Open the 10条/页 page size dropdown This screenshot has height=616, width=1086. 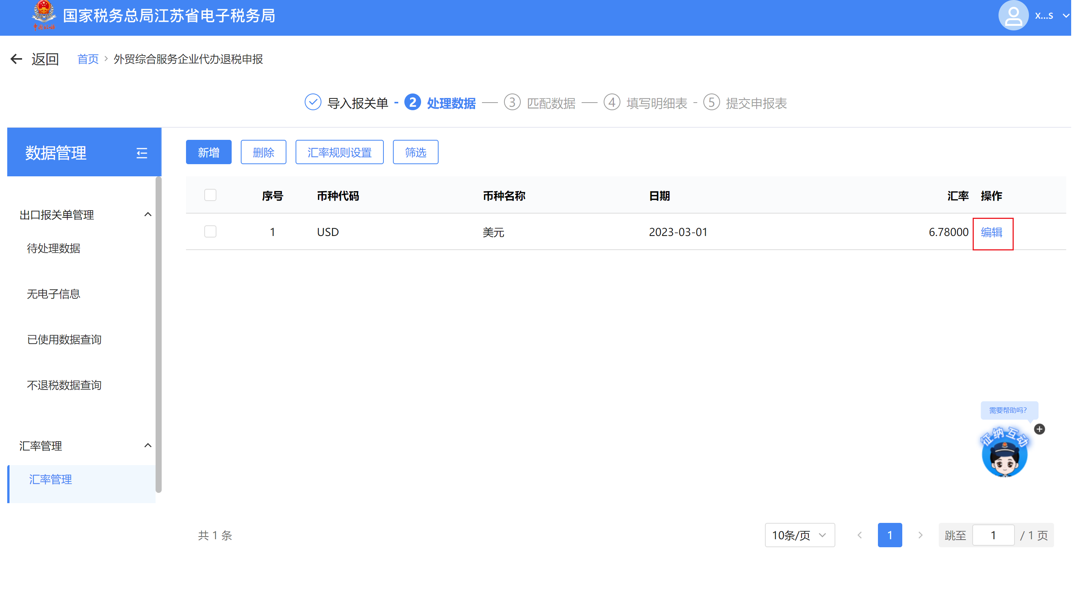(x=799, y=535)
